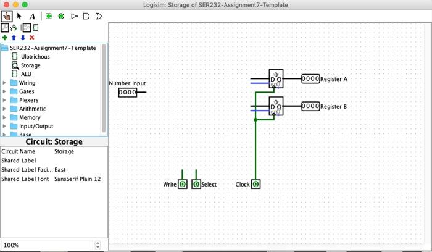Show toolbox view (wrench icon)
The width and height of the screenshot is (432, 252).
click(x=5, y=28)
